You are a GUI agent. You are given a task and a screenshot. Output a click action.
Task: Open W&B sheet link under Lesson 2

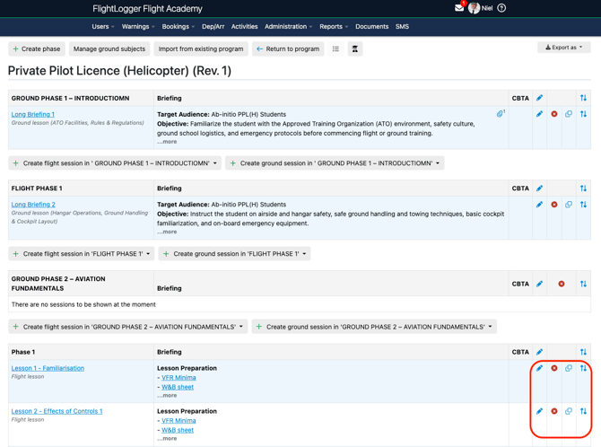point(178,430)
